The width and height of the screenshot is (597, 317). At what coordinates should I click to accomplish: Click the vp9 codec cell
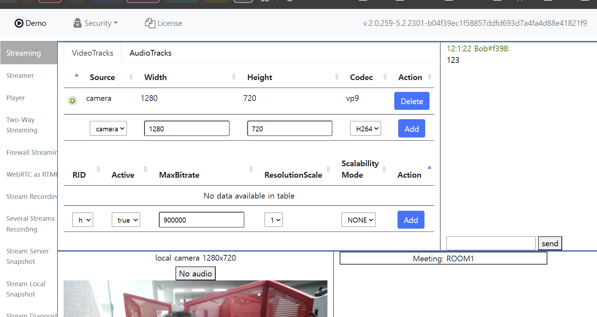click(x=353, y=98)
